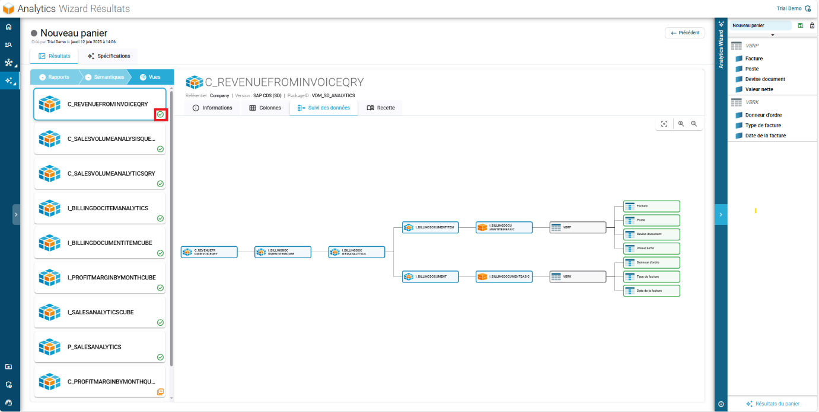
Task: Open the headset support icon in sidebar
Action: [8, 403]
